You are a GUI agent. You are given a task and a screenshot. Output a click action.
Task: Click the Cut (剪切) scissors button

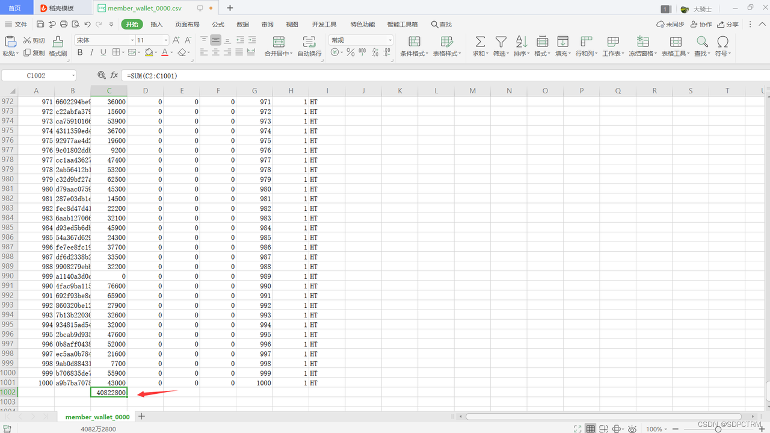pyautogui.click(x=34, y=40)
